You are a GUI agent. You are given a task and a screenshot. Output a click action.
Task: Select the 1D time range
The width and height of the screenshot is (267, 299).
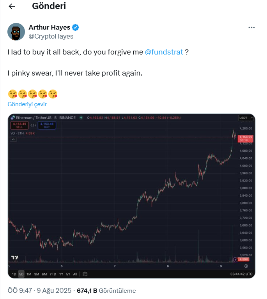14,274
